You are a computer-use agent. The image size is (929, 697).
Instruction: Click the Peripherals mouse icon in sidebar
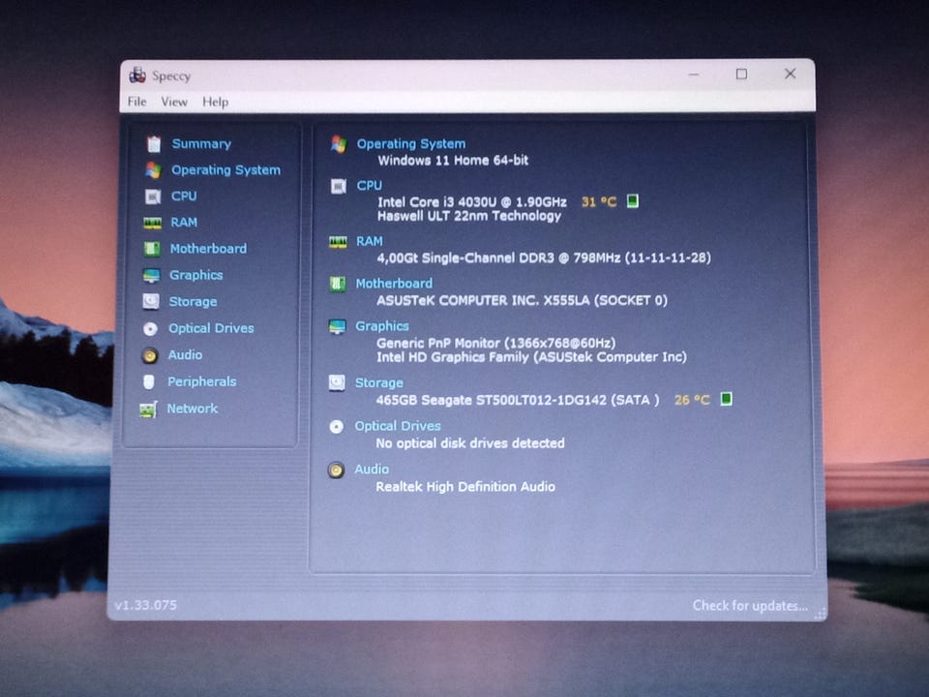(149, 381)
